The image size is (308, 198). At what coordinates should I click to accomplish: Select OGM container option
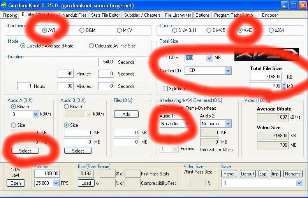(x=82, y=30)
